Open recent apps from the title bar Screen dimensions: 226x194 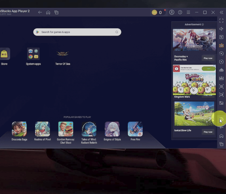56,12
